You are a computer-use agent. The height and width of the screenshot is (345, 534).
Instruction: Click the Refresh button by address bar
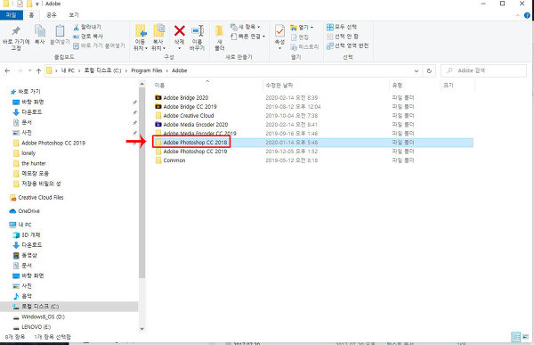[429, 70]
